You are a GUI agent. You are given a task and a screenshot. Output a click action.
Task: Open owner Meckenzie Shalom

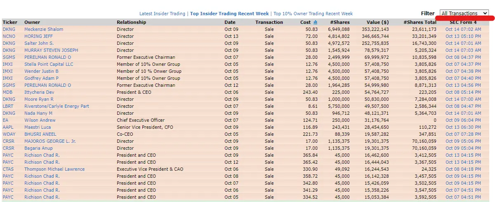pyautogui.click(x=44, y=29)
